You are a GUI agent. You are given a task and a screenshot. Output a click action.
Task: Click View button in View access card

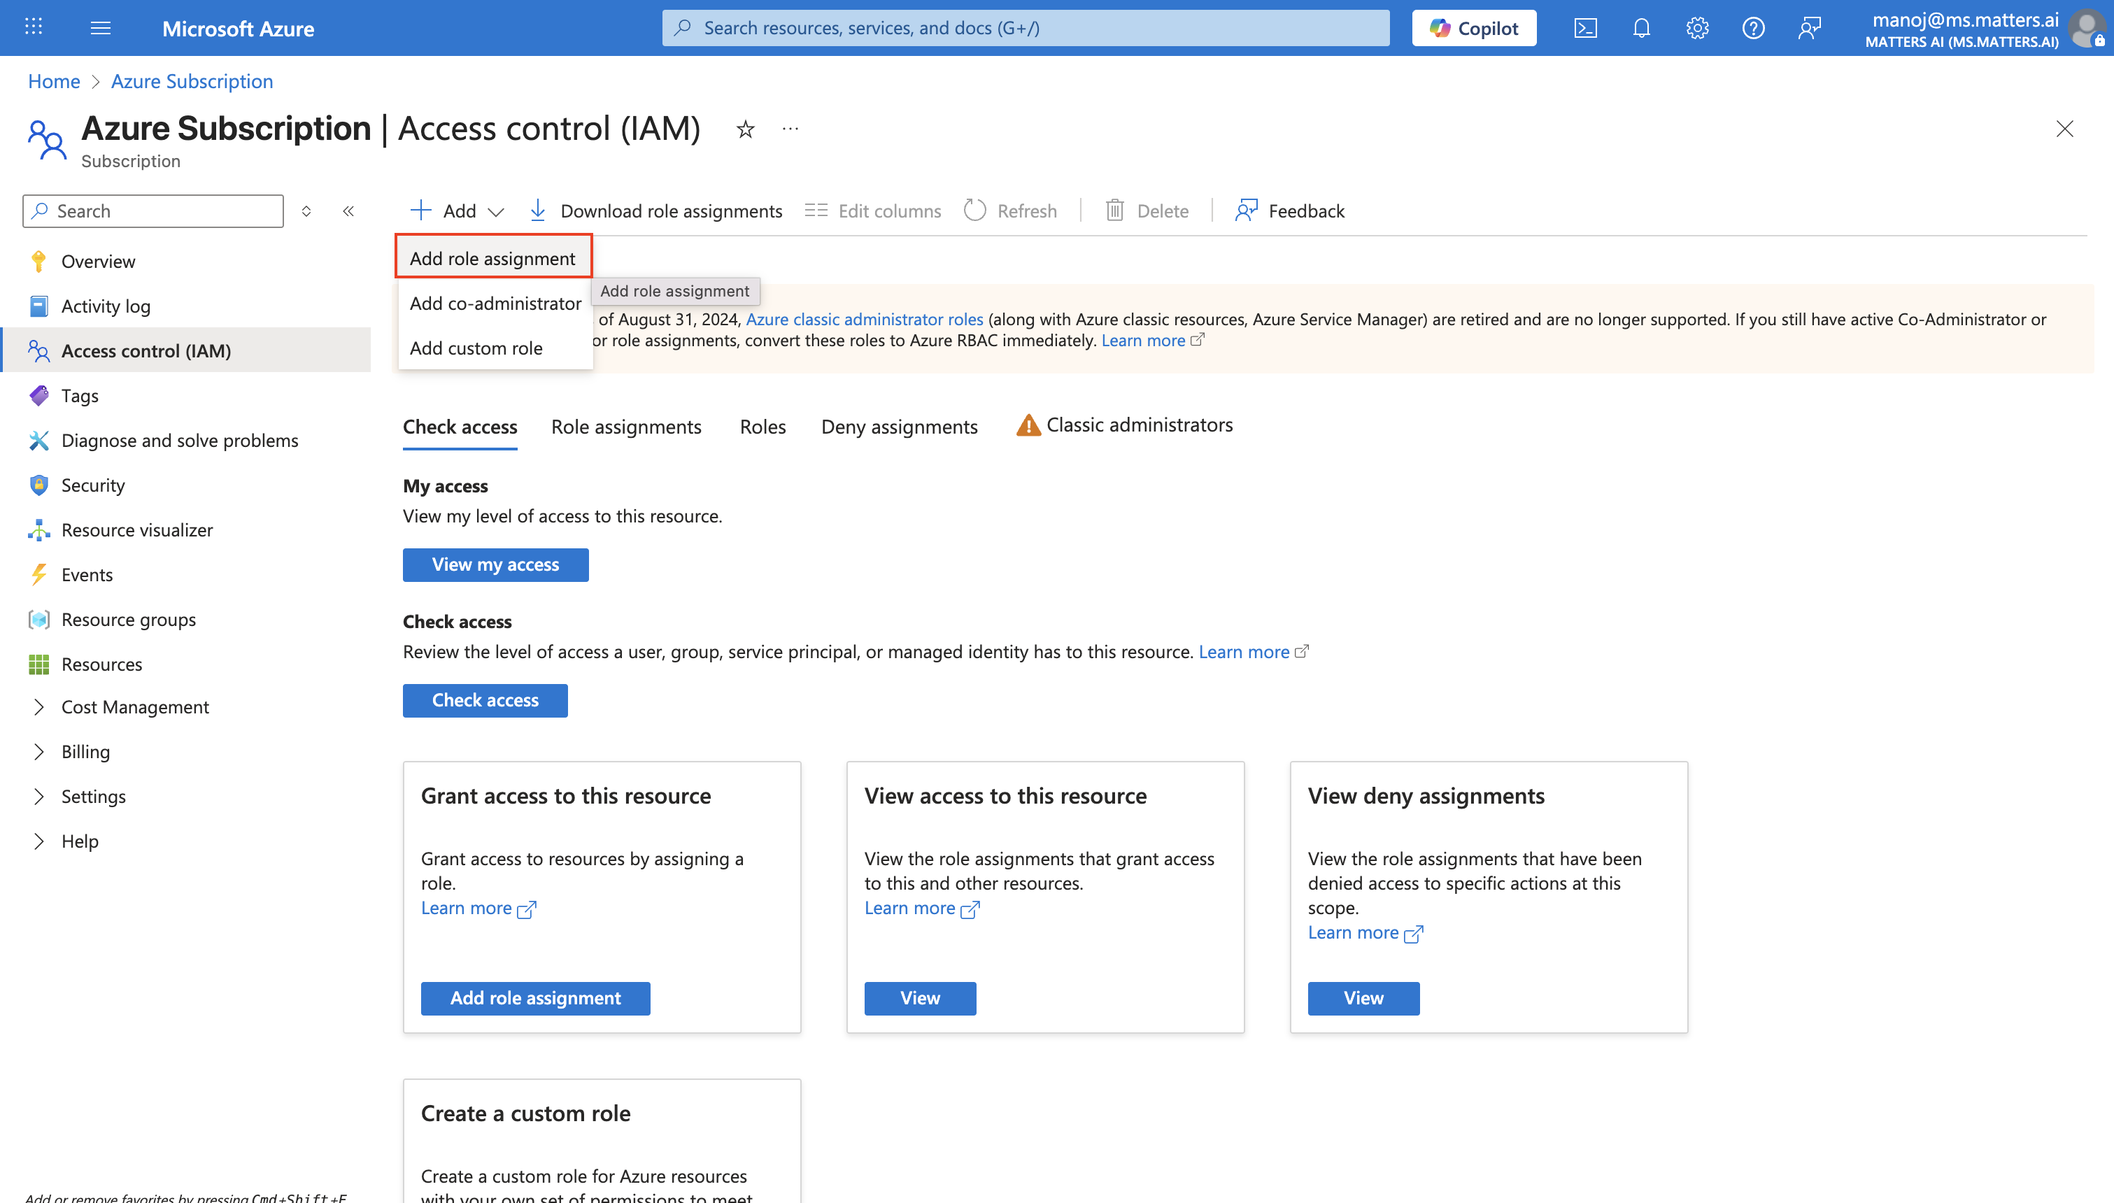(919, 998)
